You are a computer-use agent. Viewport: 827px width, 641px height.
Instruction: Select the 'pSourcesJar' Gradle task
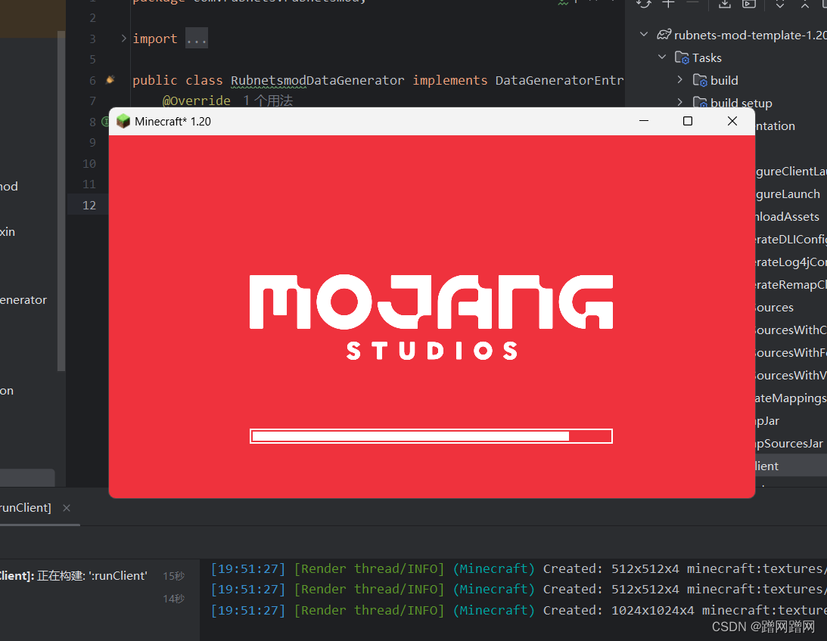789,443
